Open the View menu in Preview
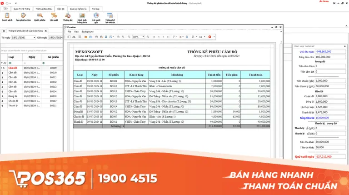 76,32
